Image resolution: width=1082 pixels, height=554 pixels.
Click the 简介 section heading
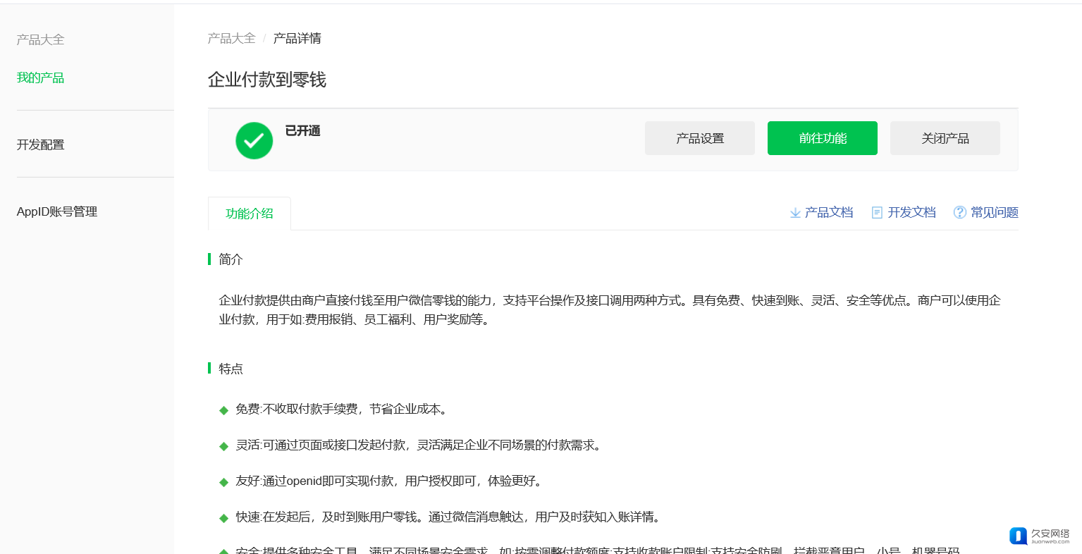click(230, 259)
